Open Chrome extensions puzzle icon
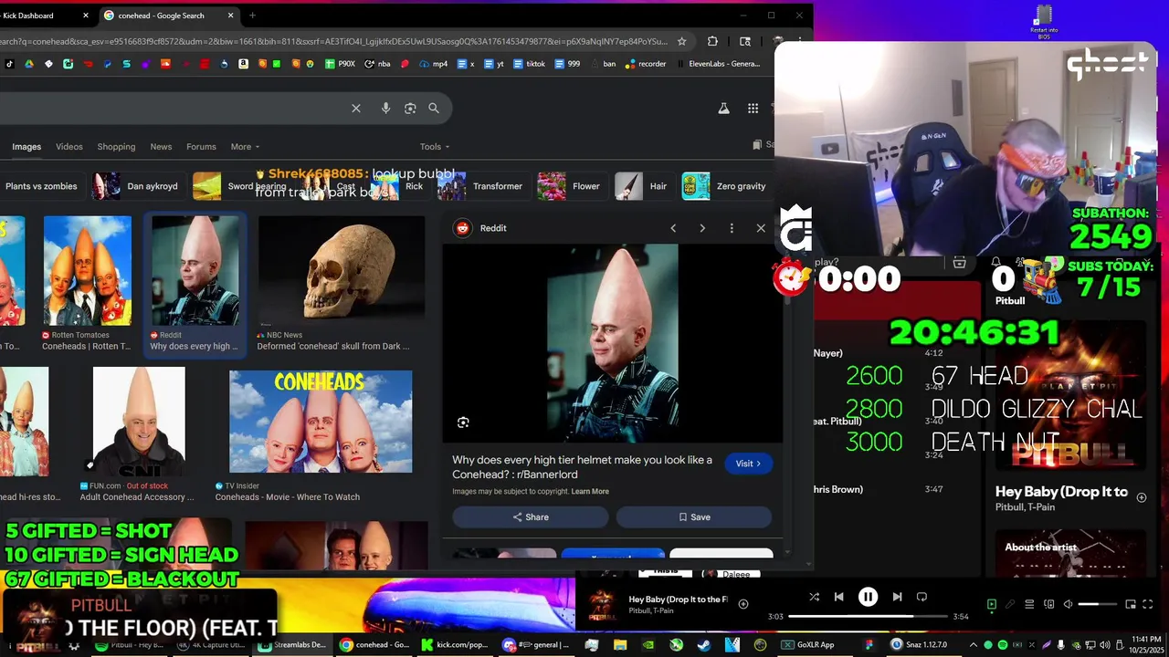The height and width of the screenshot is (657, 1169). pyautogui.click(x=712, y=41)
